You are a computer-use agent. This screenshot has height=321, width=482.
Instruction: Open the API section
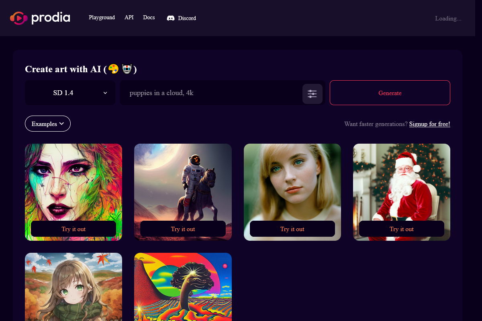tap(129, 17)
